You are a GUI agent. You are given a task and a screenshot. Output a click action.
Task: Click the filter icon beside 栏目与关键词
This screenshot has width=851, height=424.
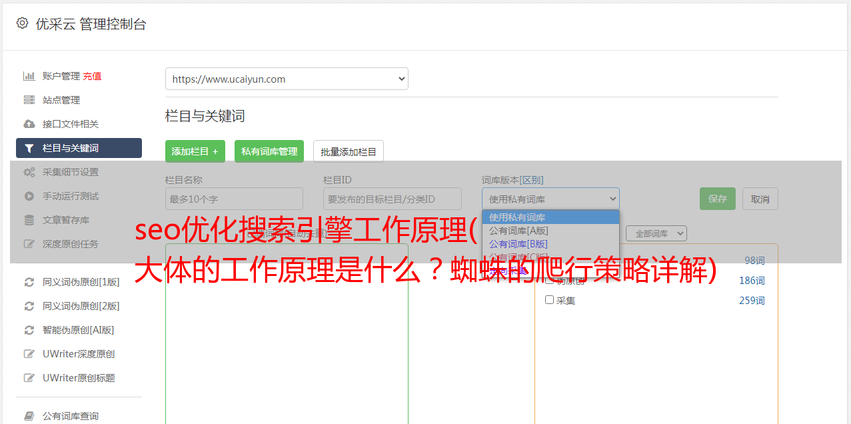tap(29, 148)
